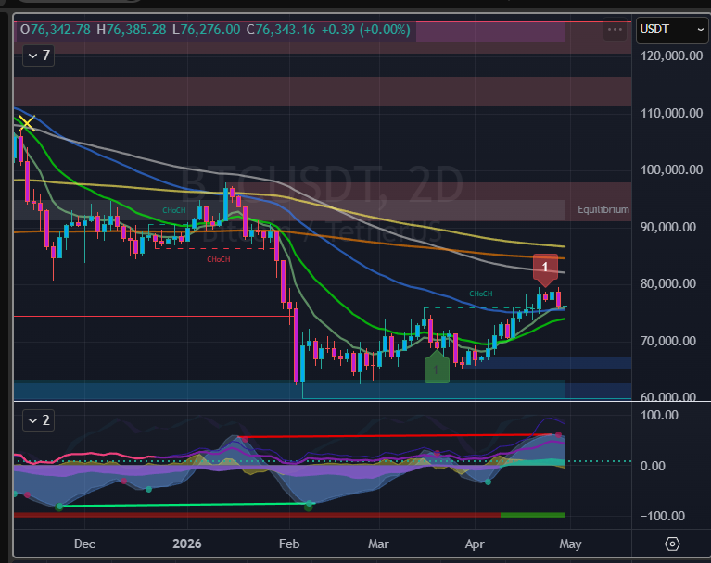Click the yellow X marker on chart
The height and width of the screenshot is (563, 711).
click(27, 123)
